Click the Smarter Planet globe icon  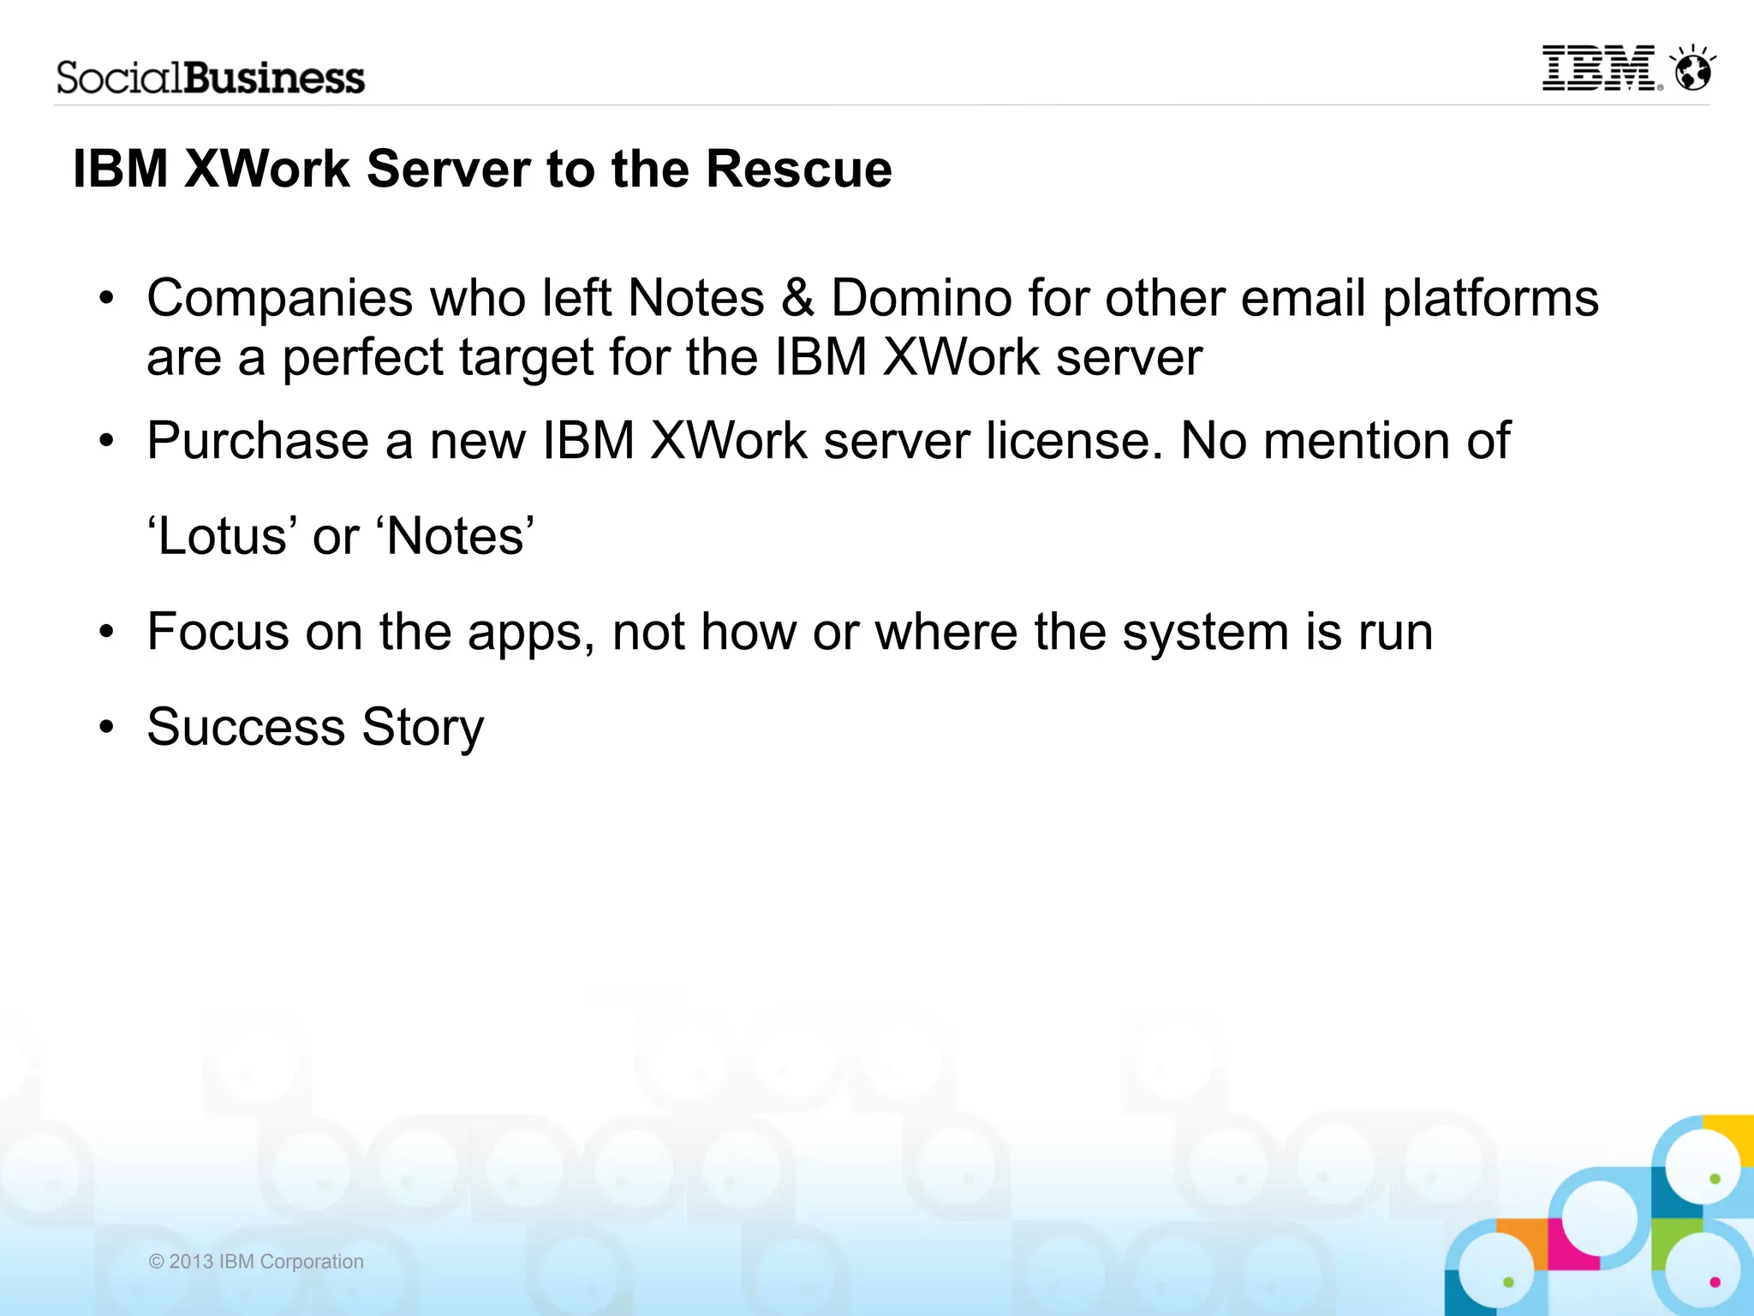1693,67
